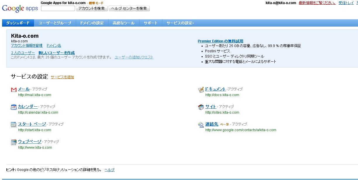Viewport: 358px width, 180px height.
Task: Click the documents icon beside ドキュメント
Action: [x=201, y=90]
